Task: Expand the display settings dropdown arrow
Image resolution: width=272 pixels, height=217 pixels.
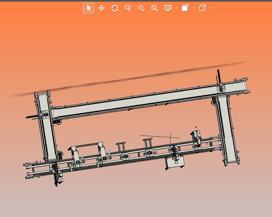Action: (177, 8)
